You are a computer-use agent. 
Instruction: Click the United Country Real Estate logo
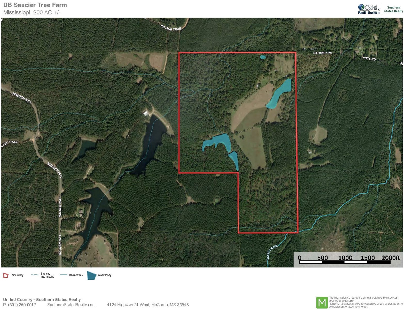coord(369,9)
